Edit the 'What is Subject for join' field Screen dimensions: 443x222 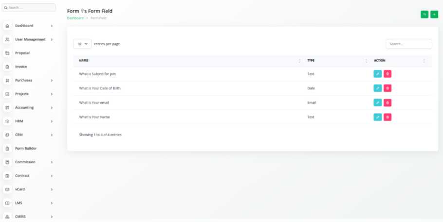tap(377, 74)
